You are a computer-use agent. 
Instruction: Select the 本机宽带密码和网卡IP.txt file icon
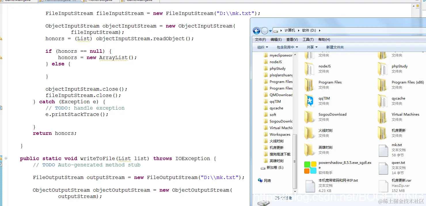(x=310, y=186)
